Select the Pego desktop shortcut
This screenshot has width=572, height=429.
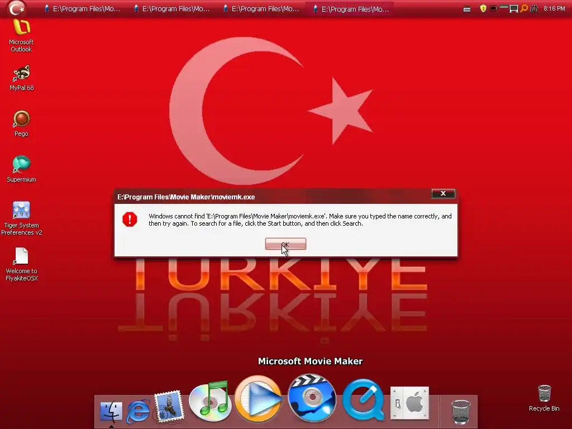21,123
